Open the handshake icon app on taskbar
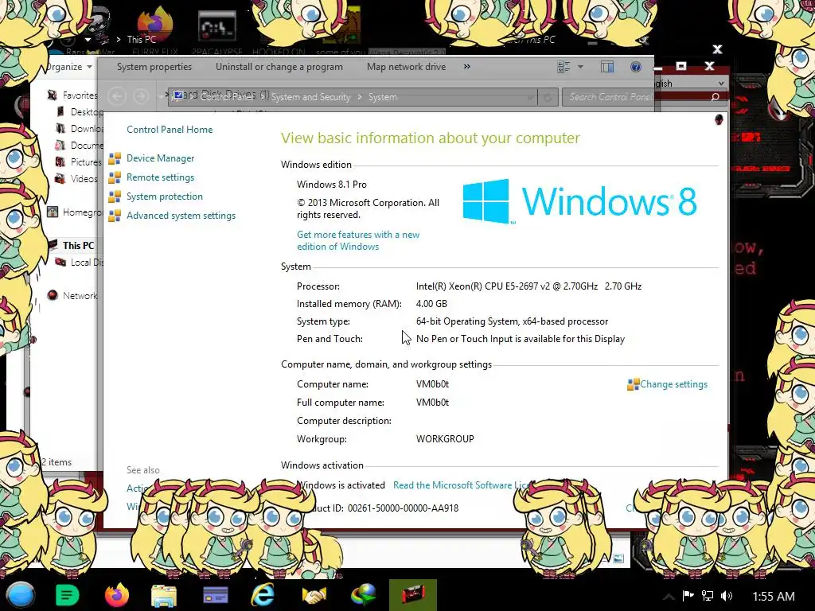 (314, 595)
